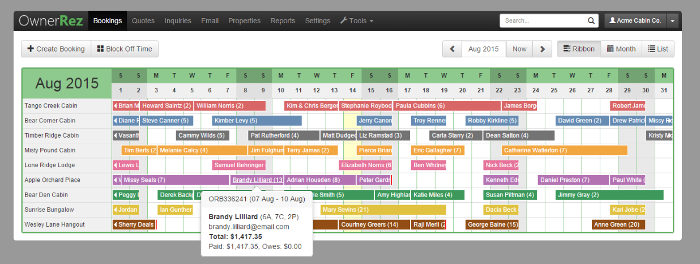700x264 pixels.
Task: Open Steve Canner (5) booking
Action: tap(167, 121)
